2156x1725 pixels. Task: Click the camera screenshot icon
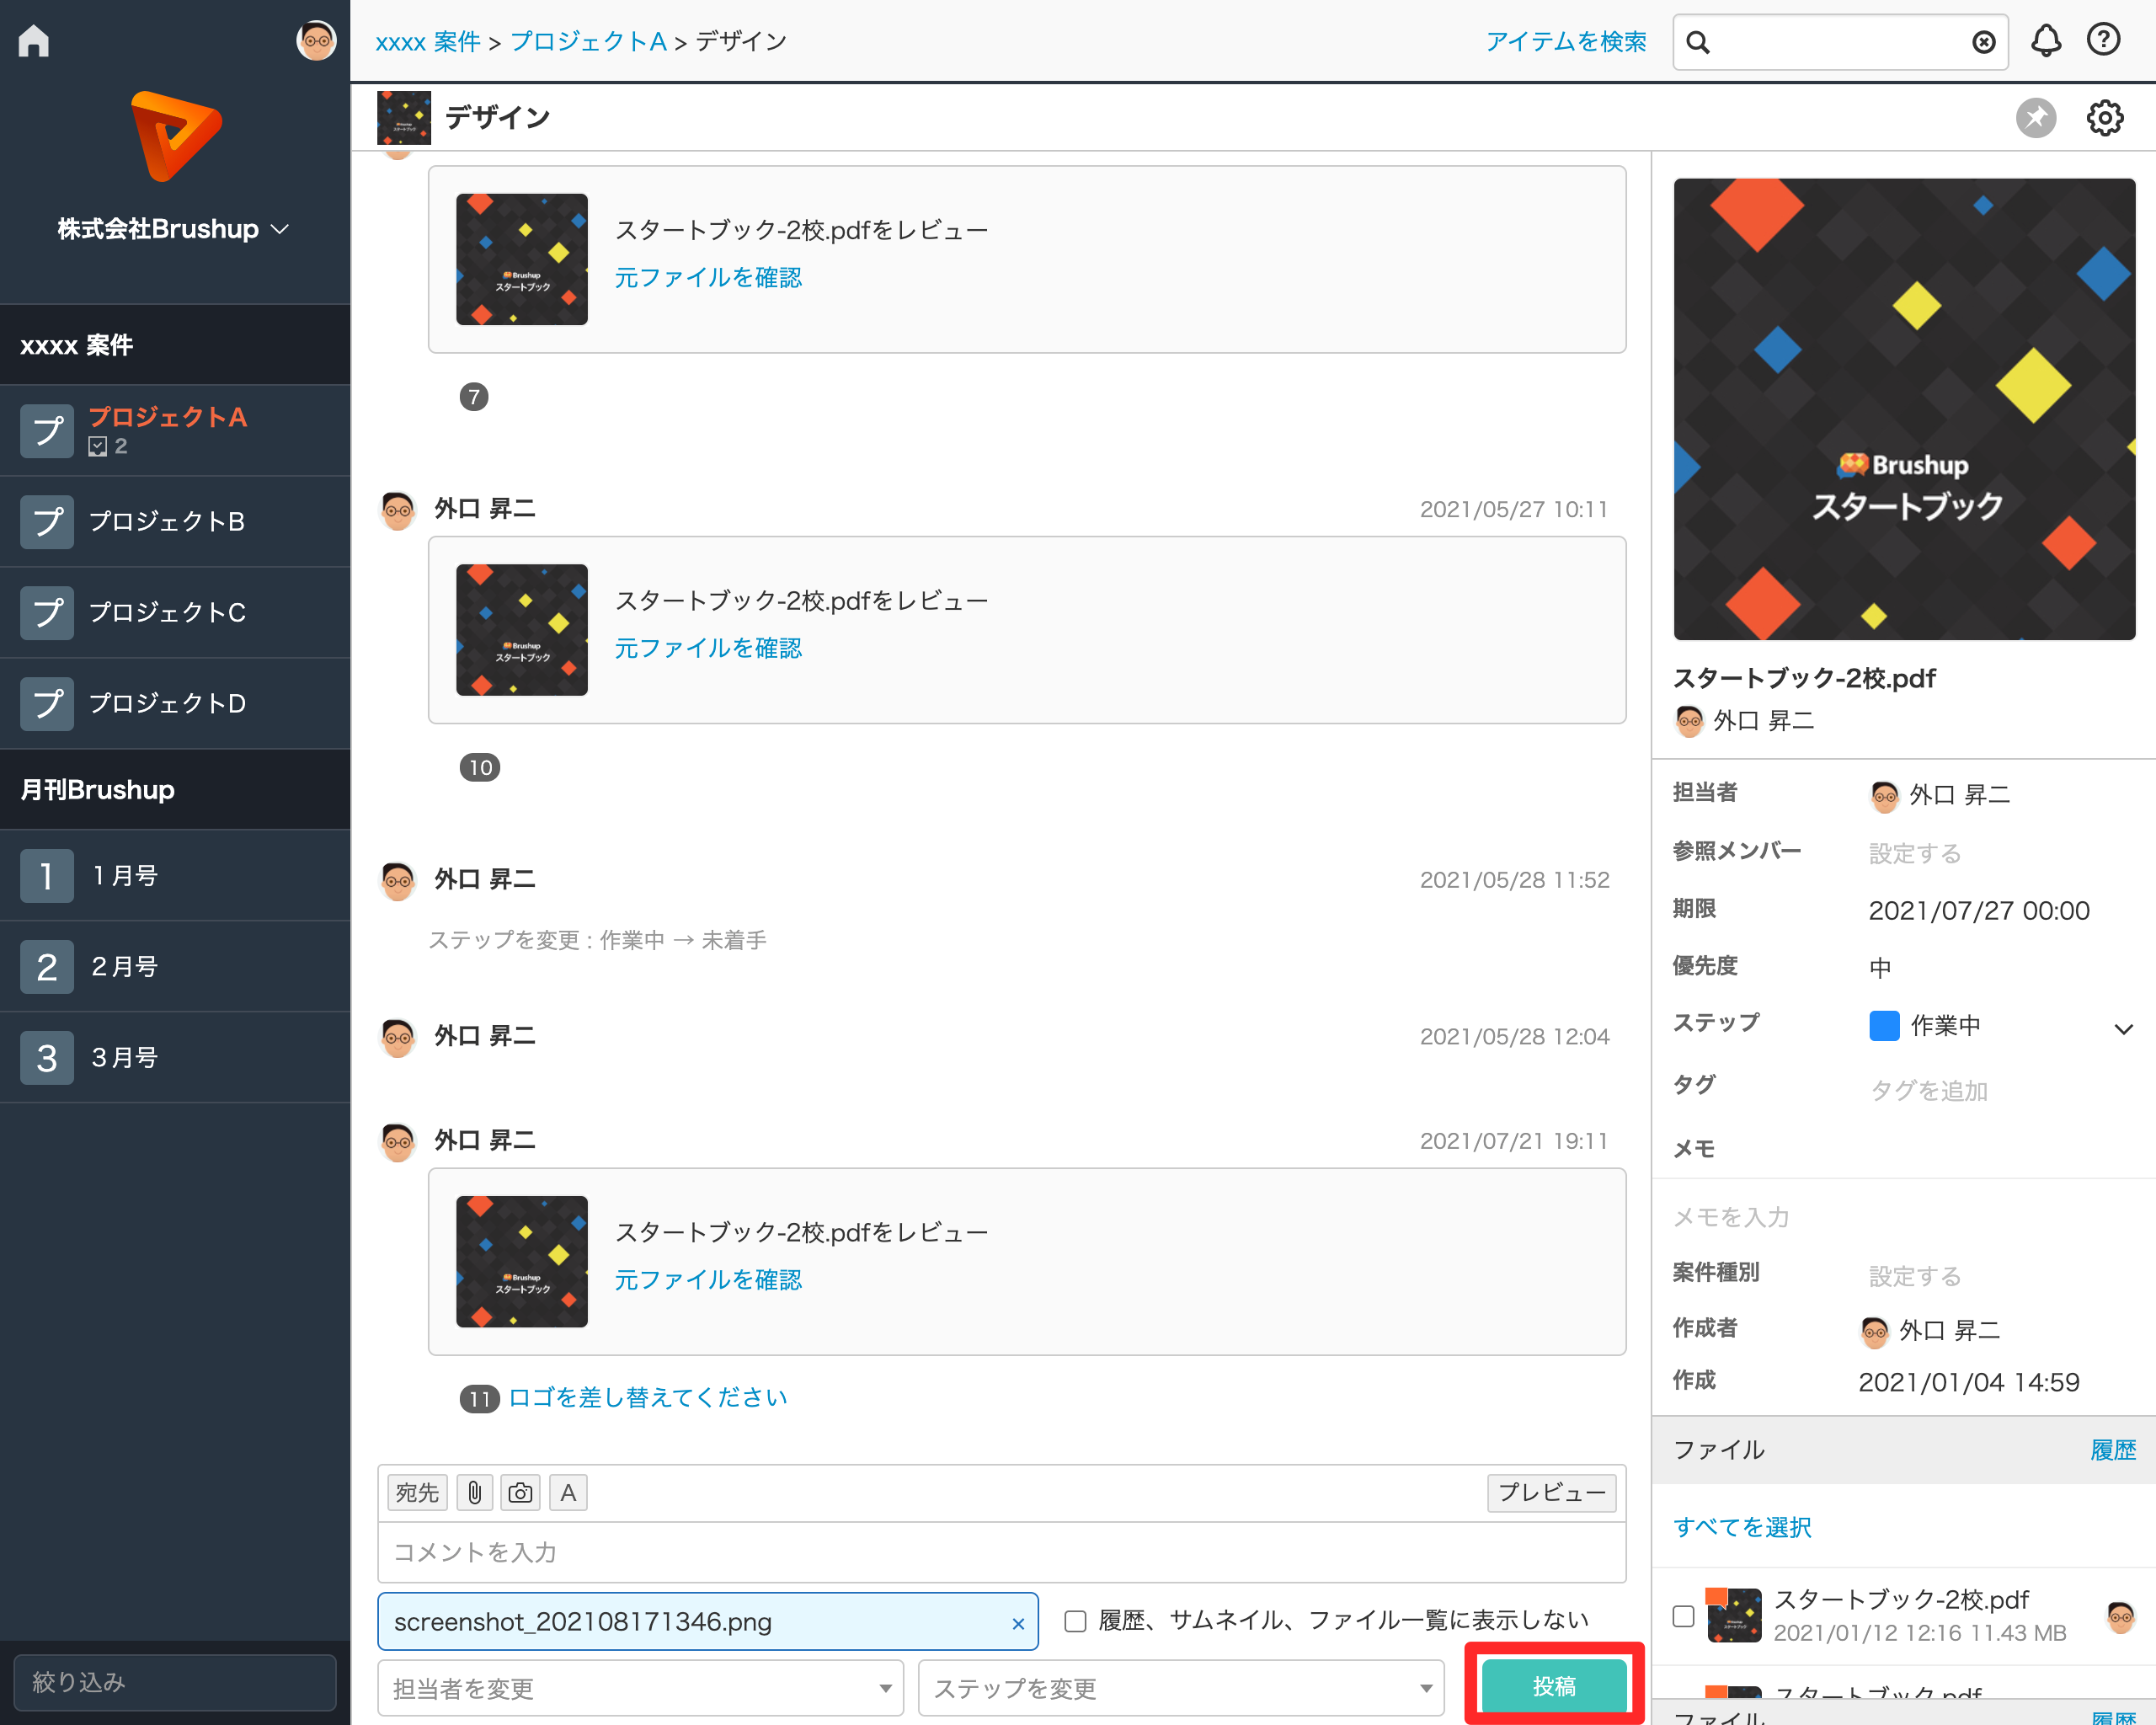coord(520,1493)
